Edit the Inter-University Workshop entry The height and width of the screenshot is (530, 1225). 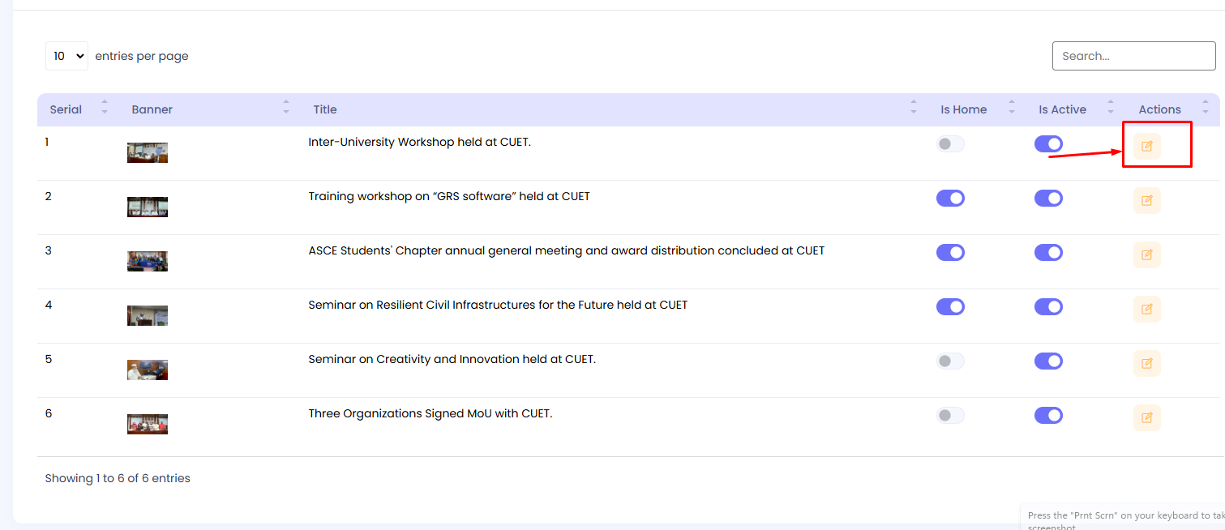[1146, 147]
